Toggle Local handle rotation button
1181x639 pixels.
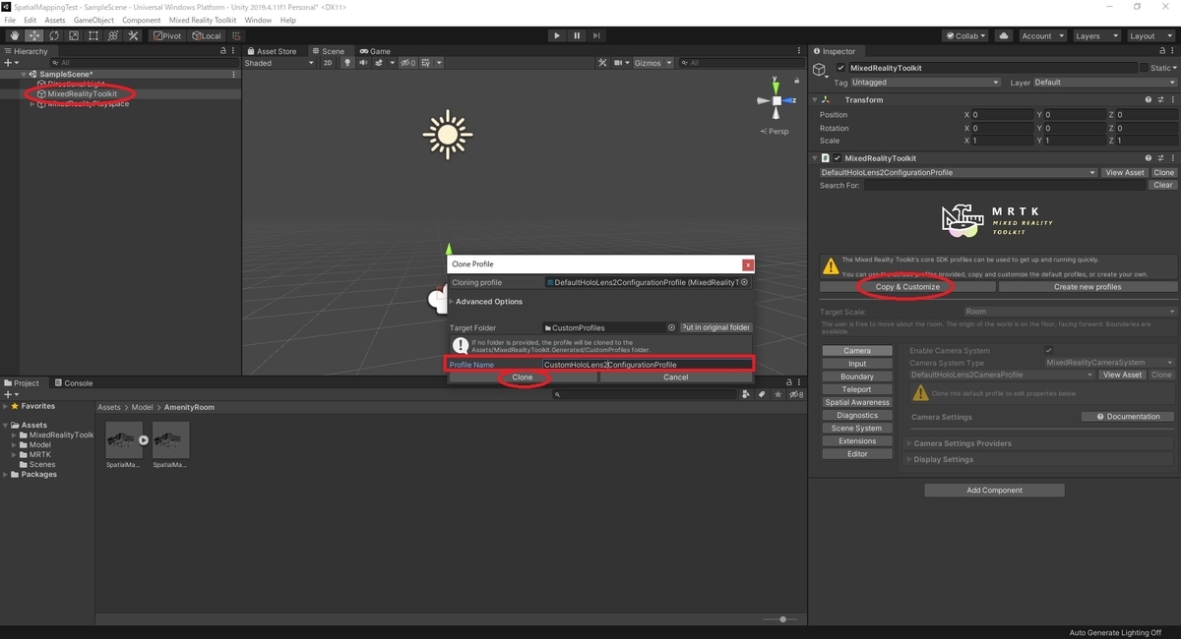(207, 35)
